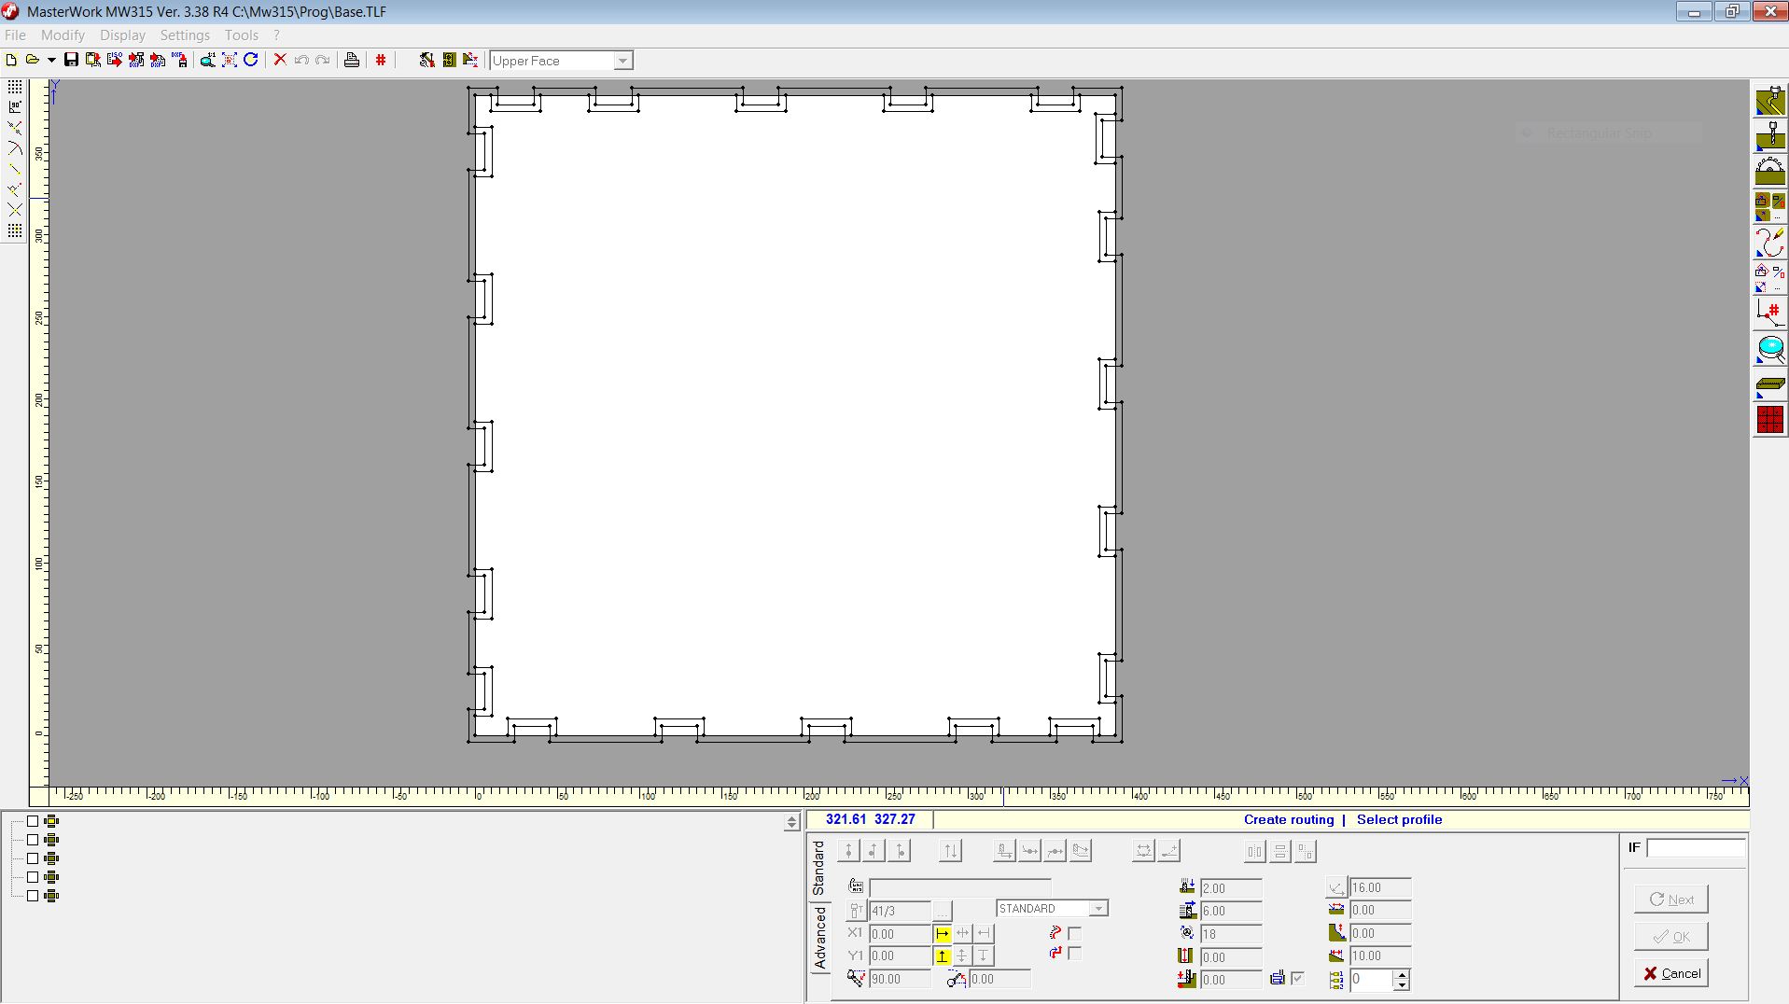Viewport: 1789px width, 1004px height.
Task: Open the Settings menu
Action: (185, 35)
